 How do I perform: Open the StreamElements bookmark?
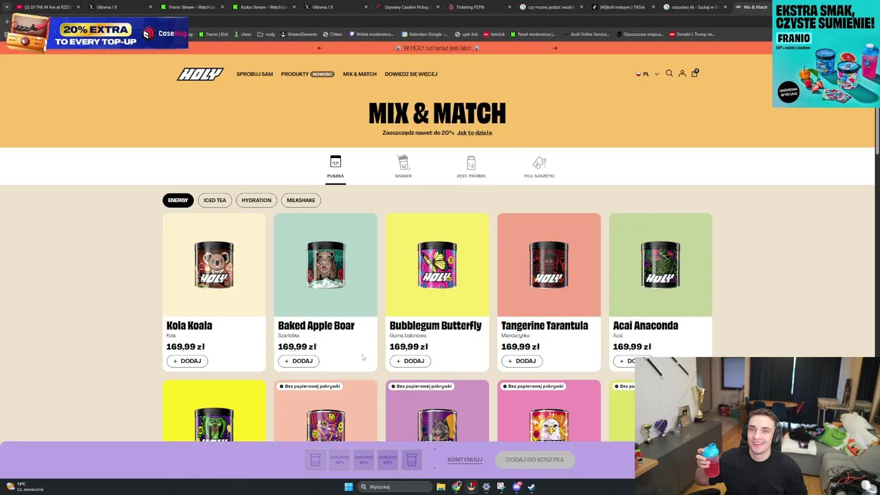tap(299, 34)
